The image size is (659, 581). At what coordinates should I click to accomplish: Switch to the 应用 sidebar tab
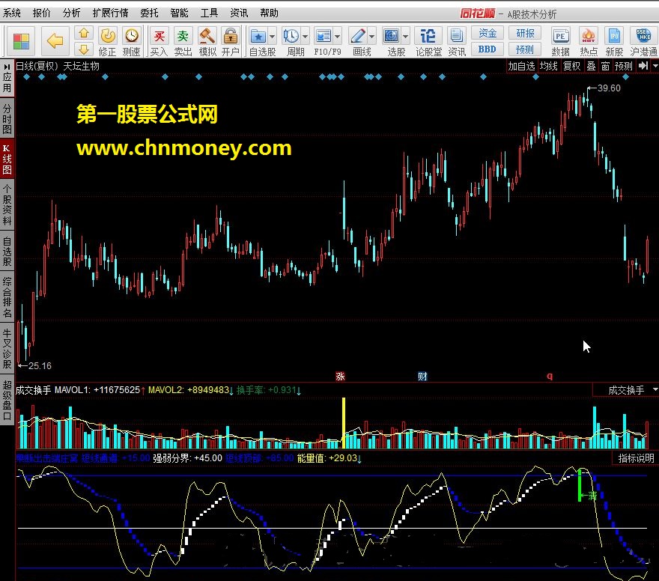pos(7,82)
